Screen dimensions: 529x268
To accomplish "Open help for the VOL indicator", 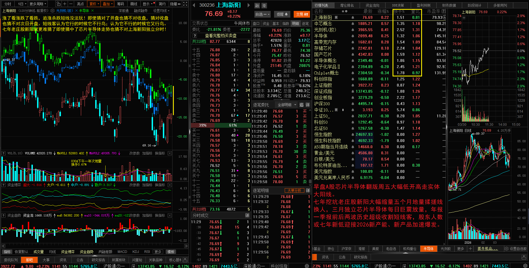I will coord(4,153).
